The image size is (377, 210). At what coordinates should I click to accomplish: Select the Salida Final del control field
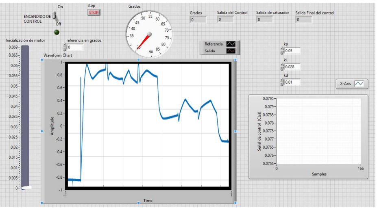304,20
